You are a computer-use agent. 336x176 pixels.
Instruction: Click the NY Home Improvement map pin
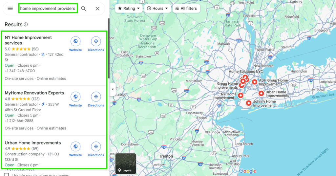[241, 96]
